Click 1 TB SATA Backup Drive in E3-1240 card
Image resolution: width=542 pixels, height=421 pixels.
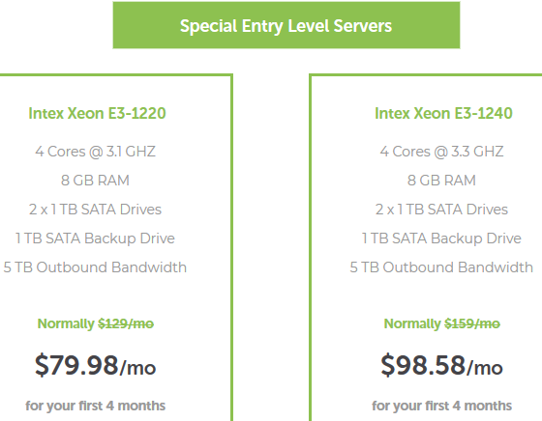[441, 239]
